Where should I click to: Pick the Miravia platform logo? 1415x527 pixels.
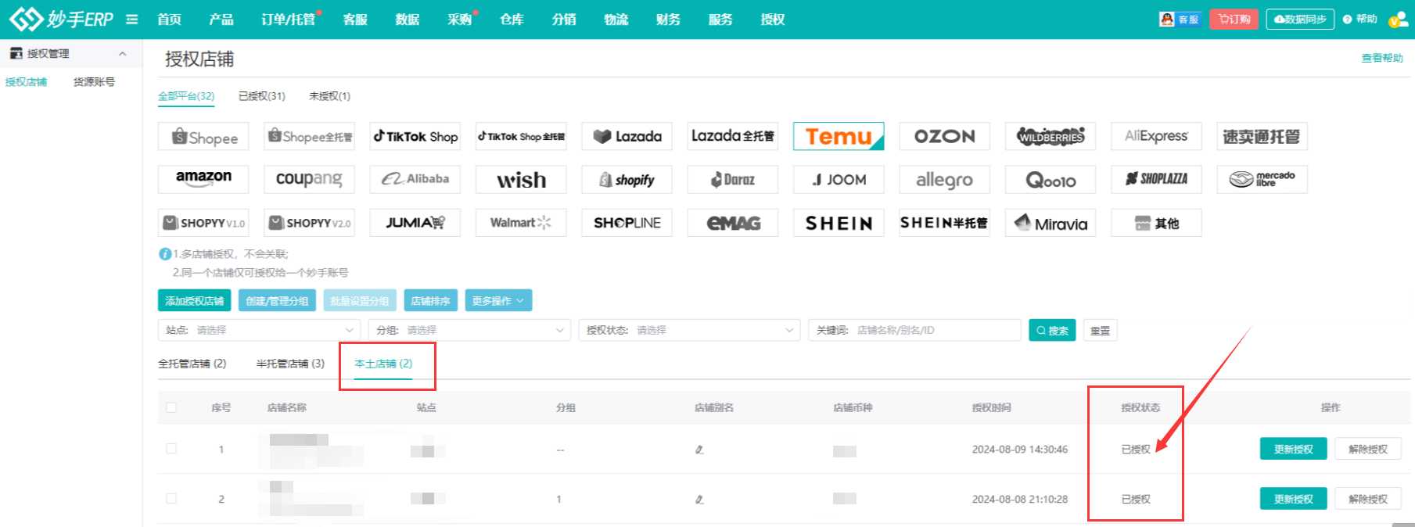(1050, 223)
